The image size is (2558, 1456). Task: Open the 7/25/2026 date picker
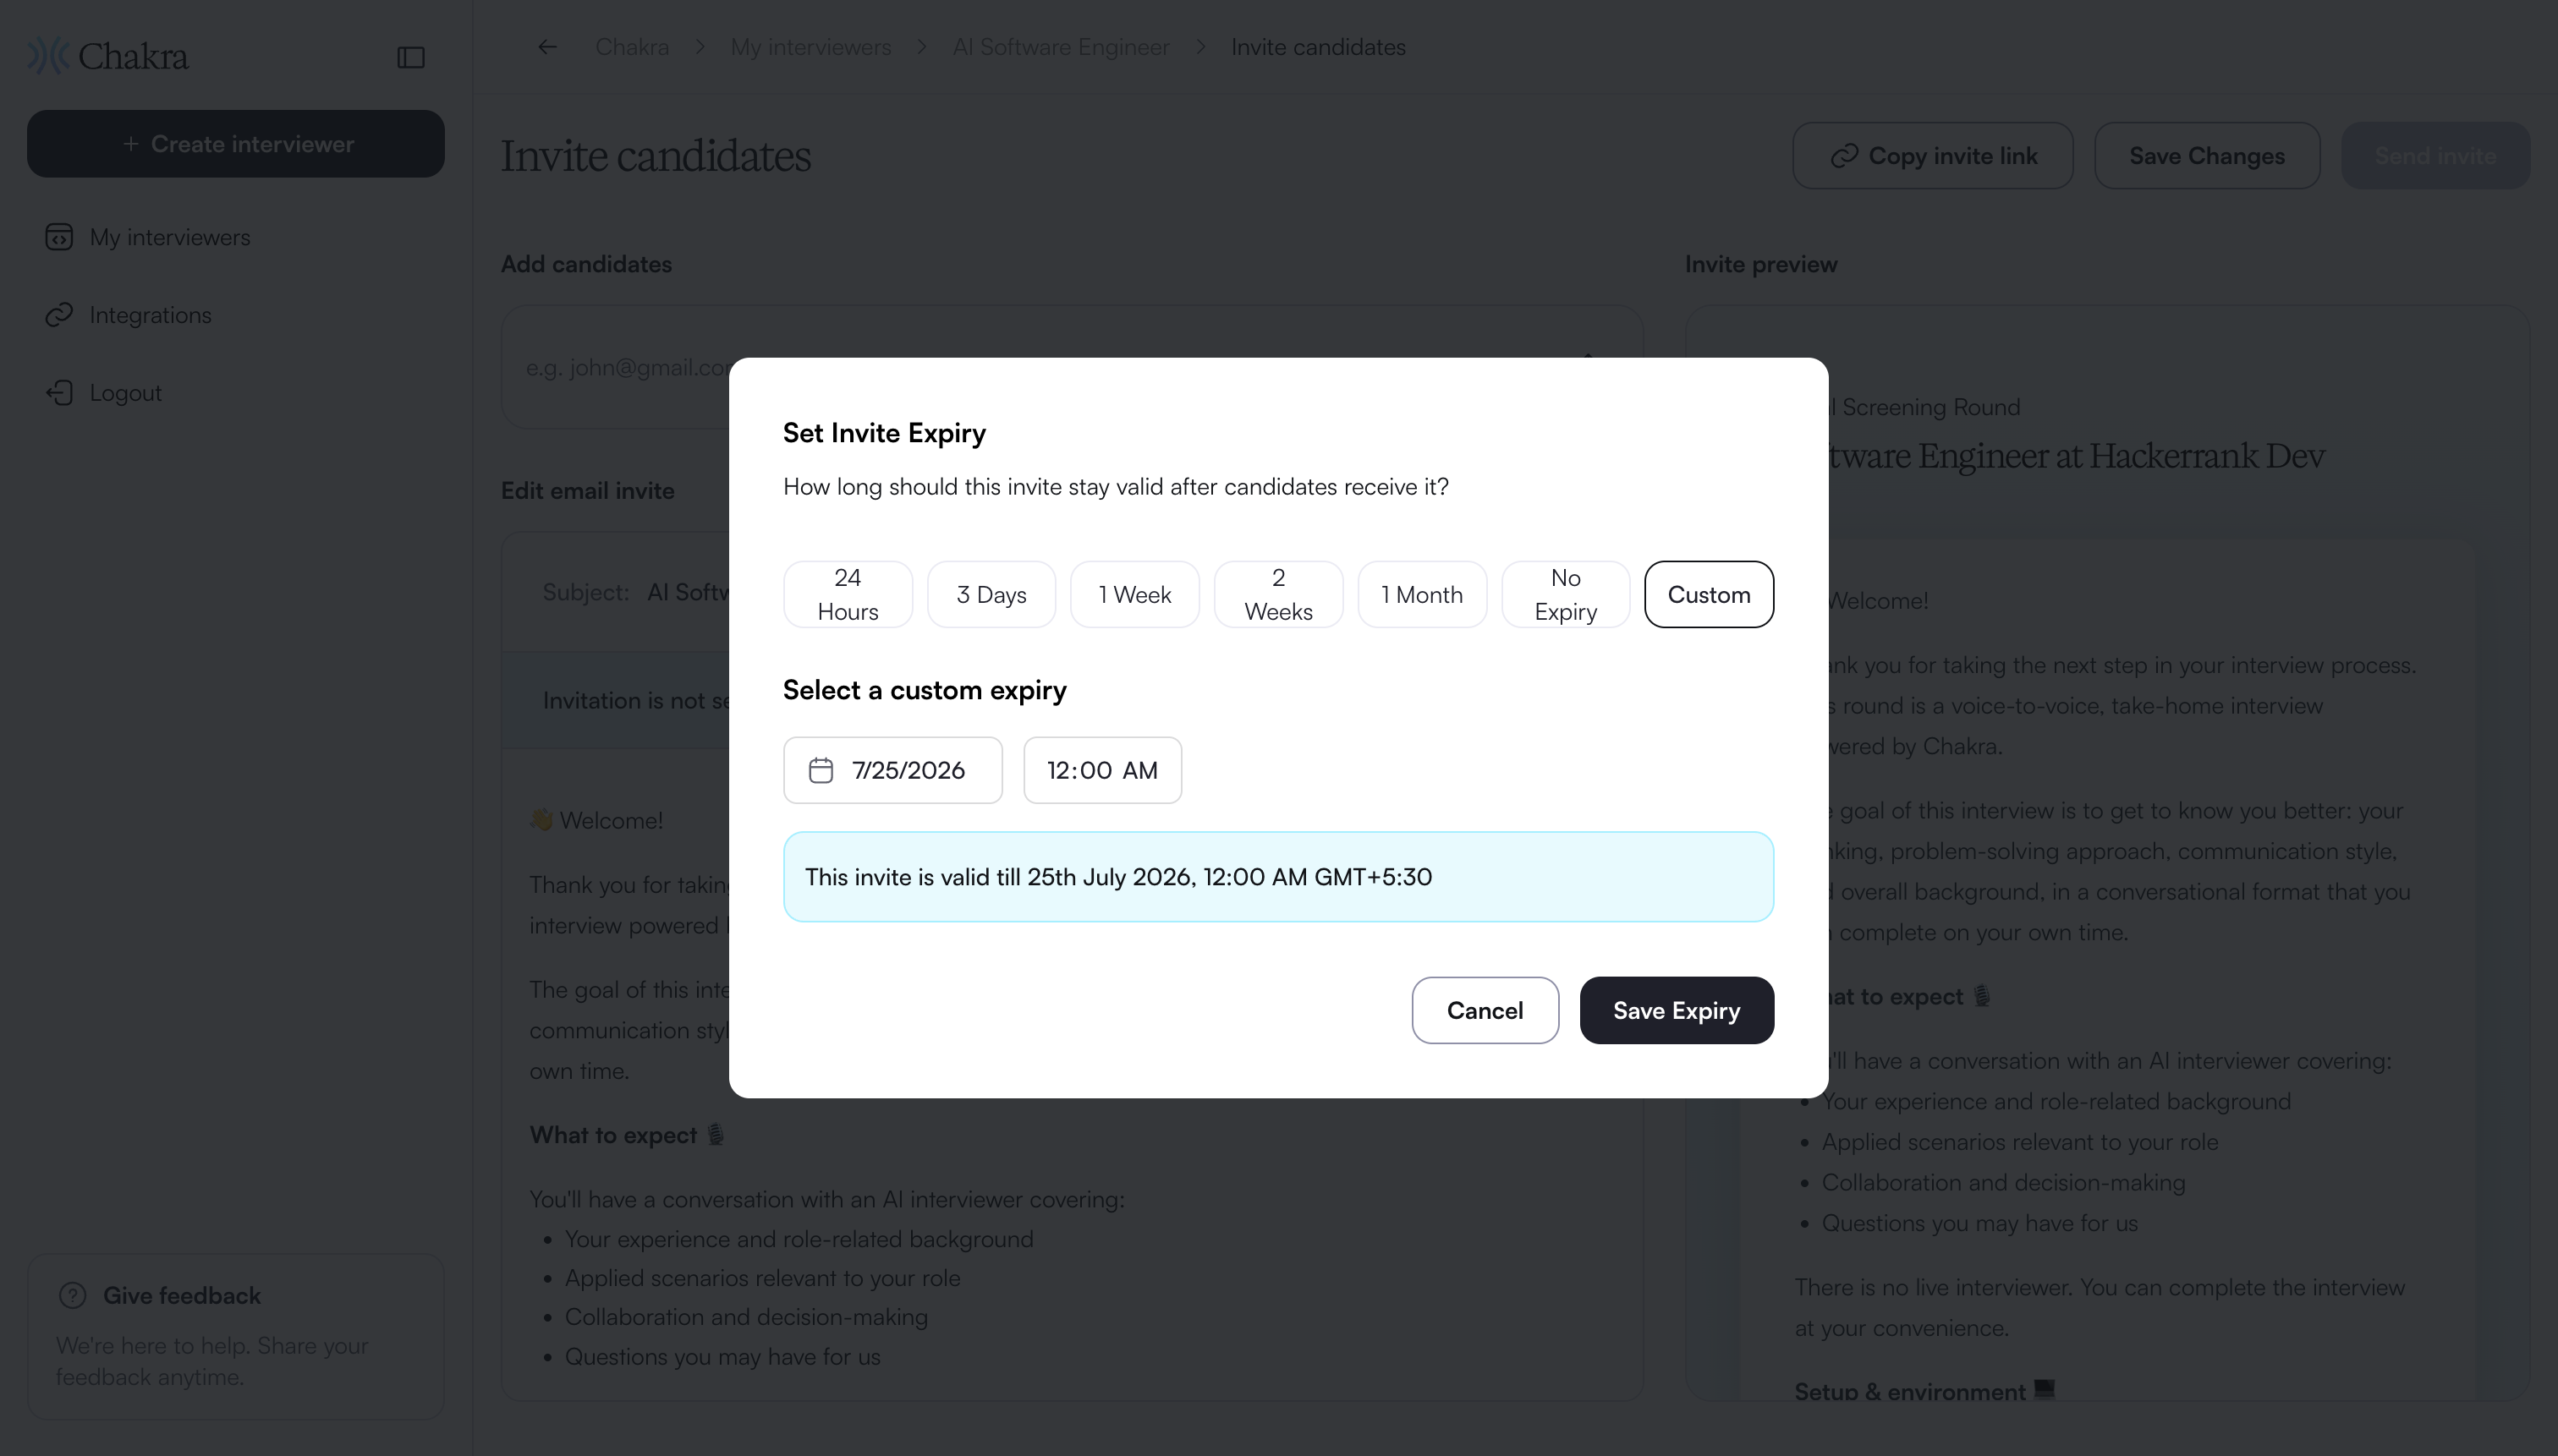pos(892,770)
